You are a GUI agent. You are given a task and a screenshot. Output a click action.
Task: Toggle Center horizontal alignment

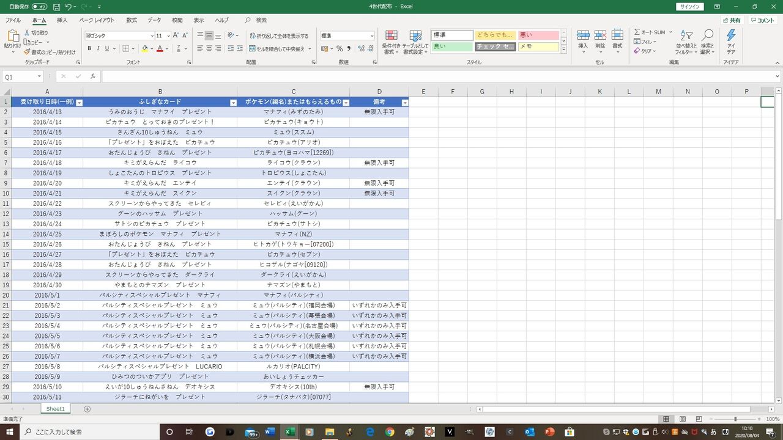209,49
